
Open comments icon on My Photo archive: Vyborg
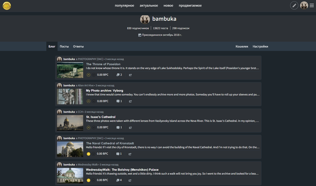coord(119,101)
